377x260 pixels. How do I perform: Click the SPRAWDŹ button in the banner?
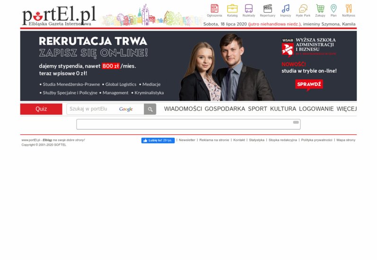[309, 84]
